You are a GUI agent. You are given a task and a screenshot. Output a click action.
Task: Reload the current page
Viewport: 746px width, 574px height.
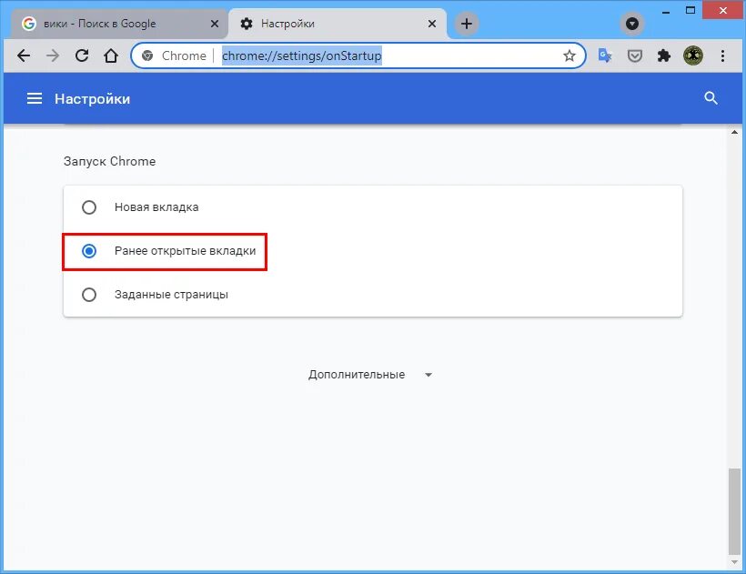[82, 55]
